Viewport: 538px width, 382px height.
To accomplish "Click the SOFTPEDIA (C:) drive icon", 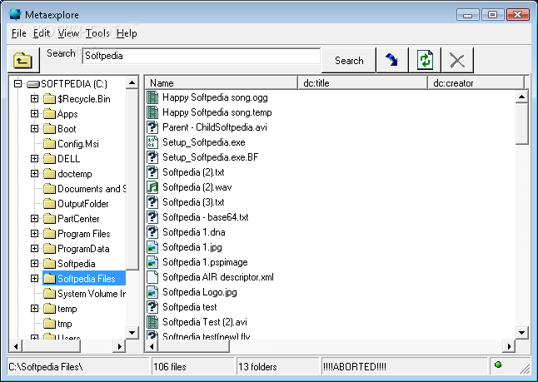I will tap(33, 84).
